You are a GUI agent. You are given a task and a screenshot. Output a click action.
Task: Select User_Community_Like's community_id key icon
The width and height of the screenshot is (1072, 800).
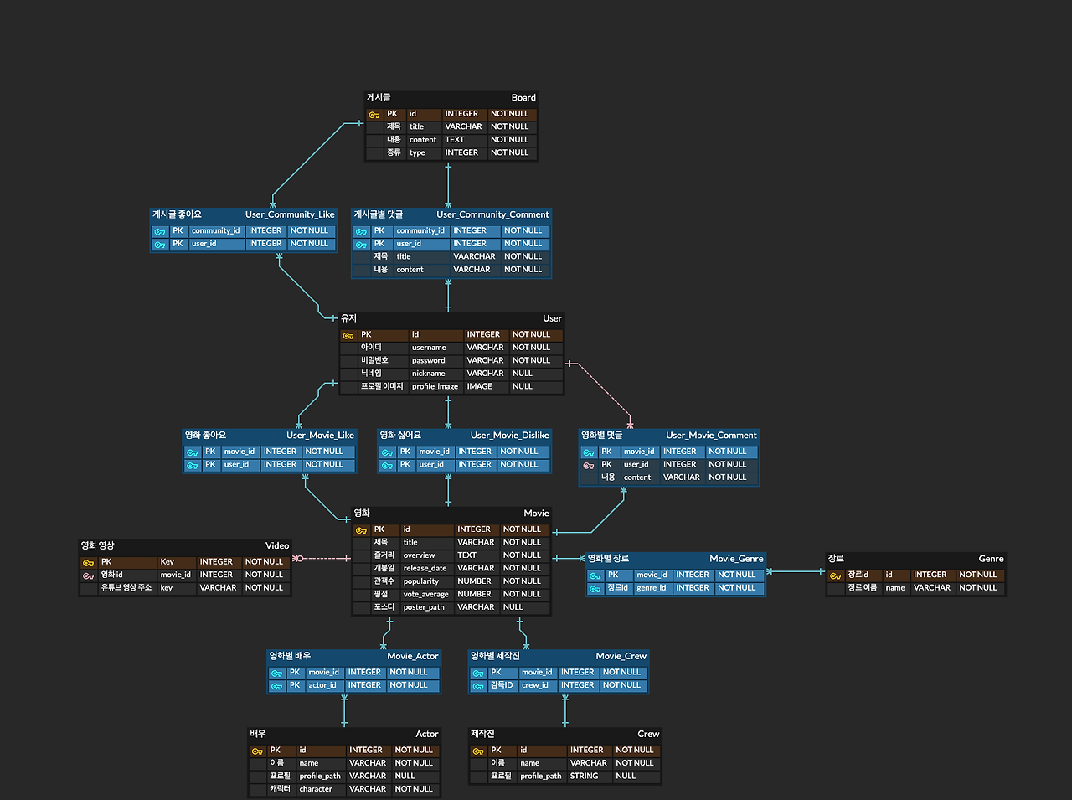(x=160, y=232)
